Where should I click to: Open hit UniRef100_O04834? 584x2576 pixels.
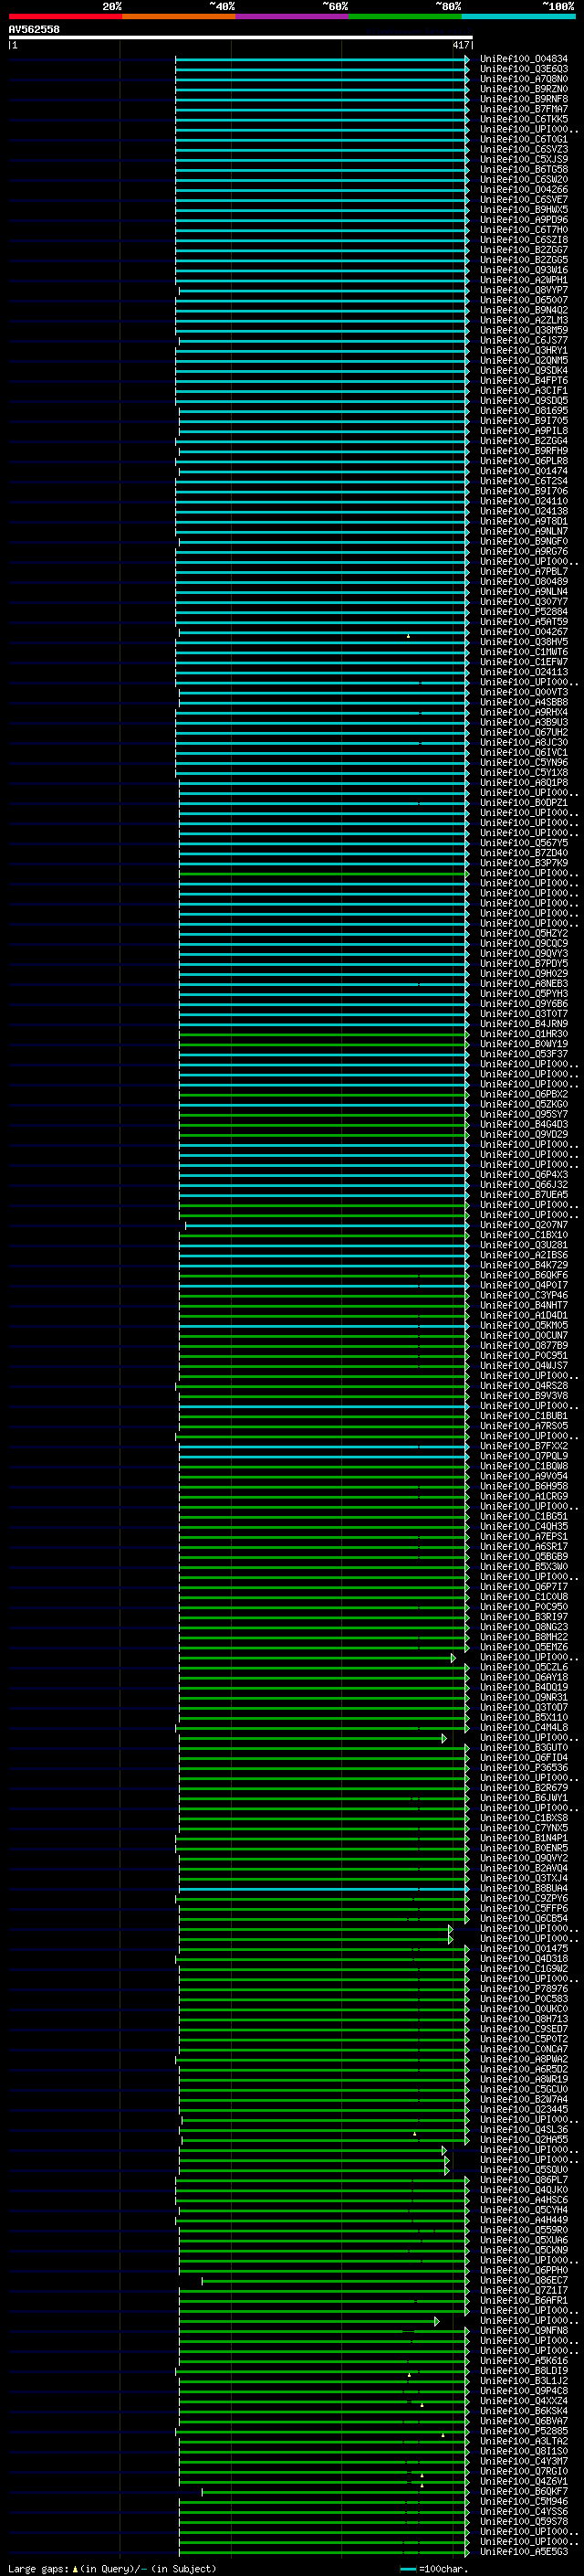point(524,59)
